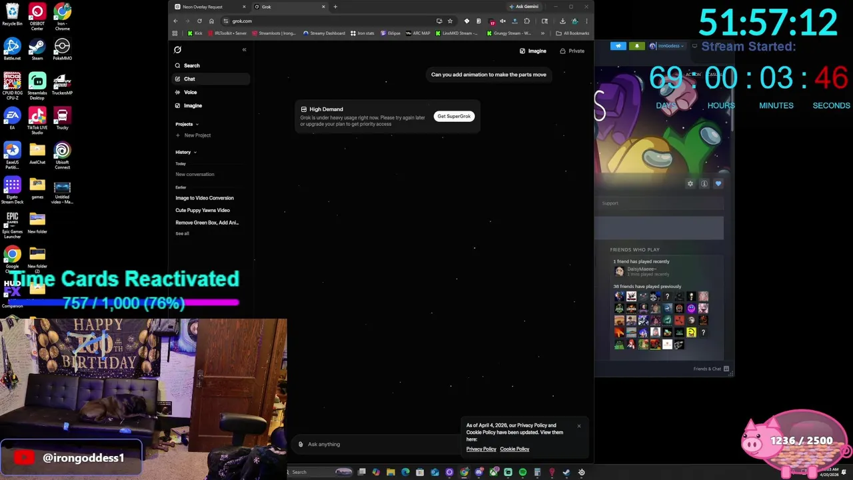The image size is (853, 480).
Task: Click the attach paperclip icon in prompt box
Action: coord(301,444)
